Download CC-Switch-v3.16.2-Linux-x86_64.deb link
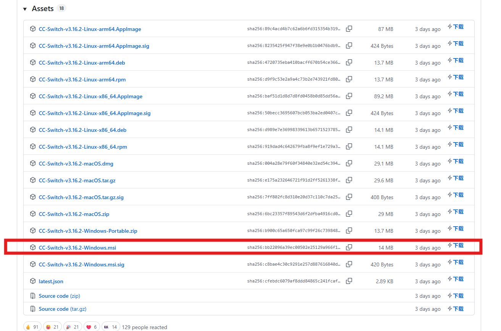Viewport: 501px width, 331px height. pyautogui.click(x=82, y=130)
